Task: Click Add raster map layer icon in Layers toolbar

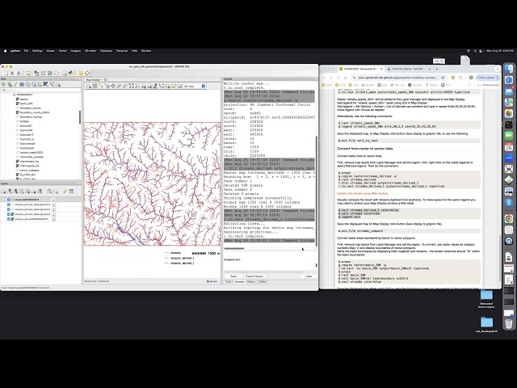Action: (10, 192)
